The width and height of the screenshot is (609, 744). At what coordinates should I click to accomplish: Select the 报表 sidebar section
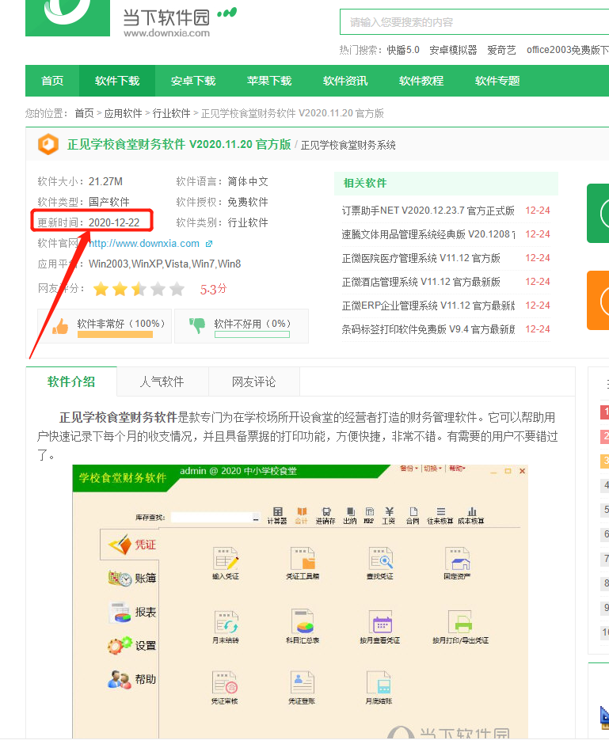click(x=132, y=612)
